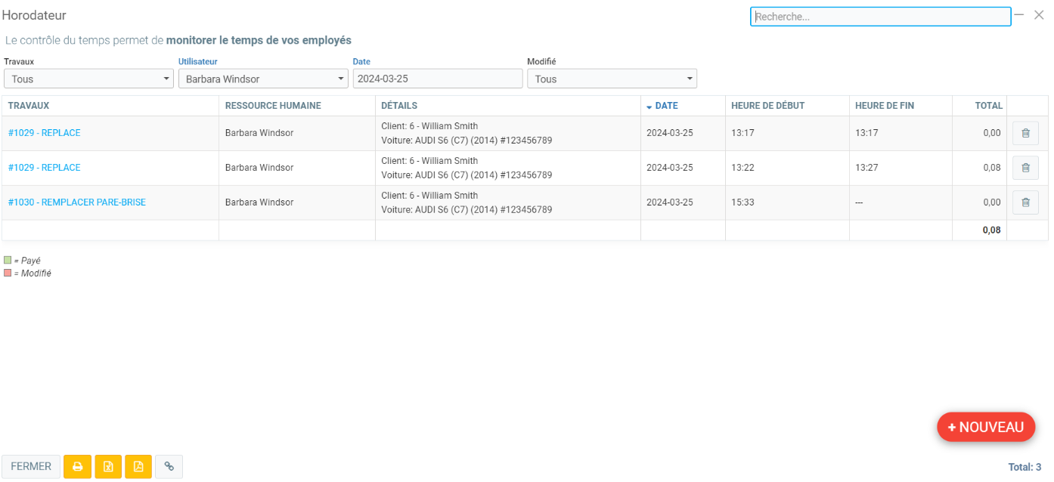Sort by the HEURE DE DÉBUT column
The height and width of the screenshot is (482, 1054).
click(x=767, y=106)
